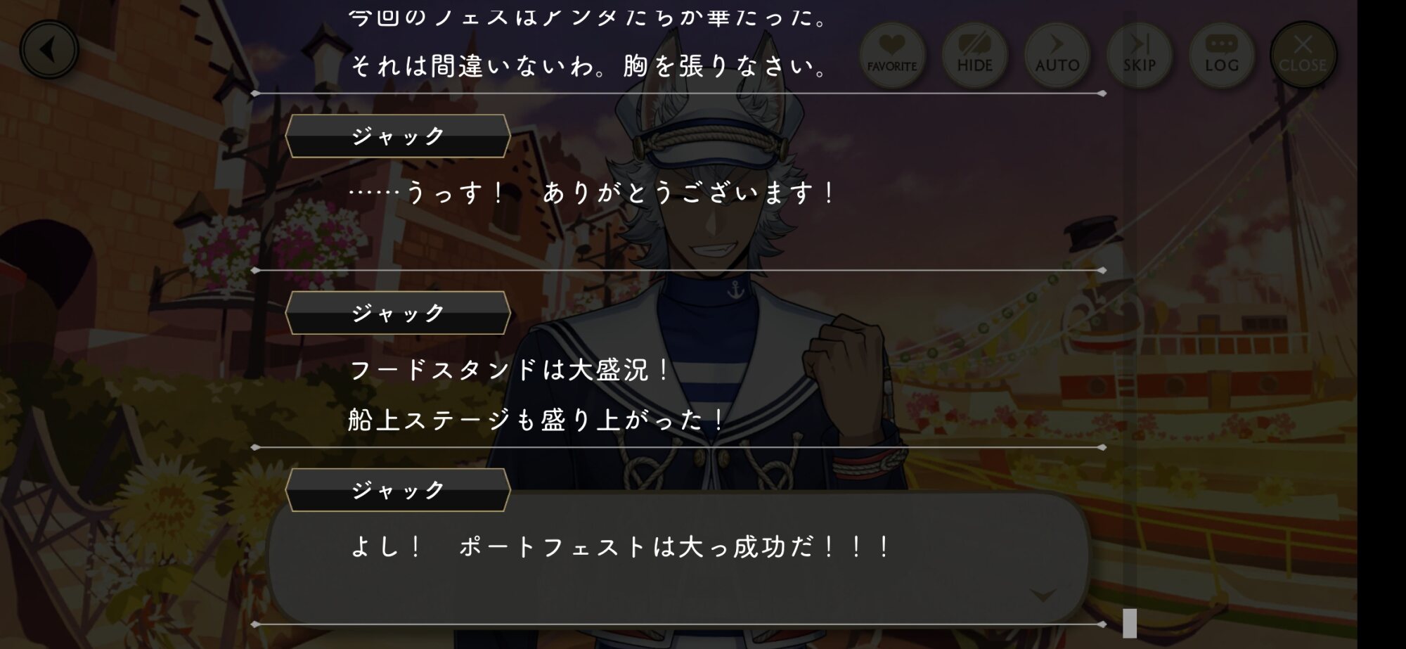Toggle AUTO play mode
Image resolution: width=1406 pixels, height=649 pixels.
[x=1057, y=55]
